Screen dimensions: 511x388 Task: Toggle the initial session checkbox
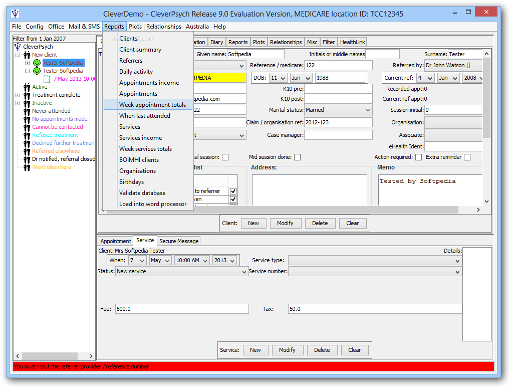coord(225,157)
